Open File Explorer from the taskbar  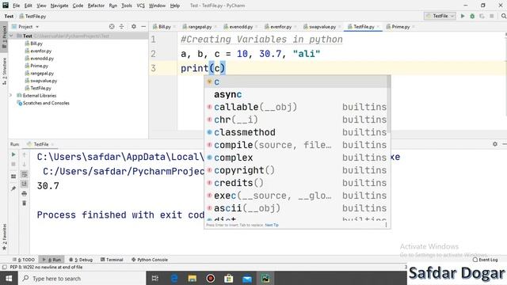(x=192, y=278)
